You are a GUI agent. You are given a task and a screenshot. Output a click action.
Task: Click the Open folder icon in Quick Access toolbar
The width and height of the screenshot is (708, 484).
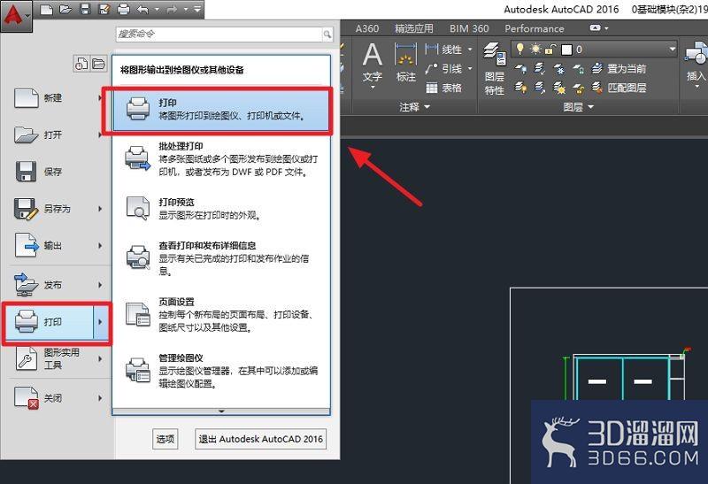65,9
